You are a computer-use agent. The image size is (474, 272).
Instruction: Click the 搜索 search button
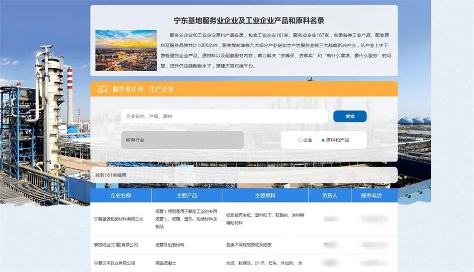[x=350, y=116]
